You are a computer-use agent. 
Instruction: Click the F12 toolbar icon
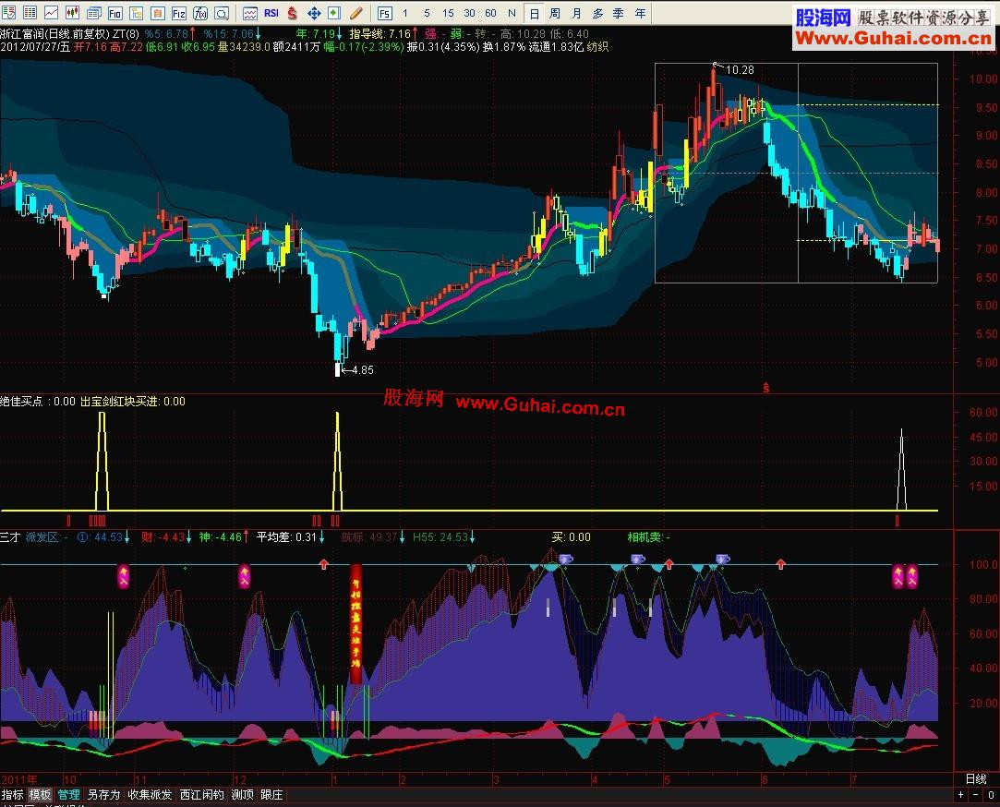[179, 13]
